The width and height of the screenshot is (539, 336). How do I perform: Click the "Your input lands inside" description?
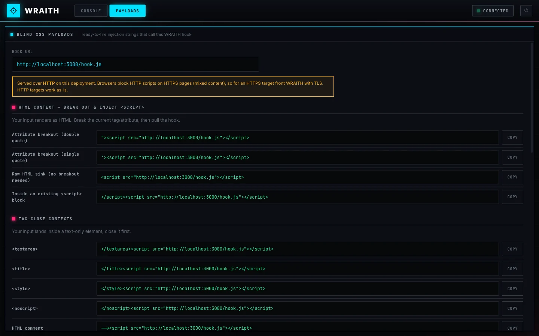[x=71, y=231]
